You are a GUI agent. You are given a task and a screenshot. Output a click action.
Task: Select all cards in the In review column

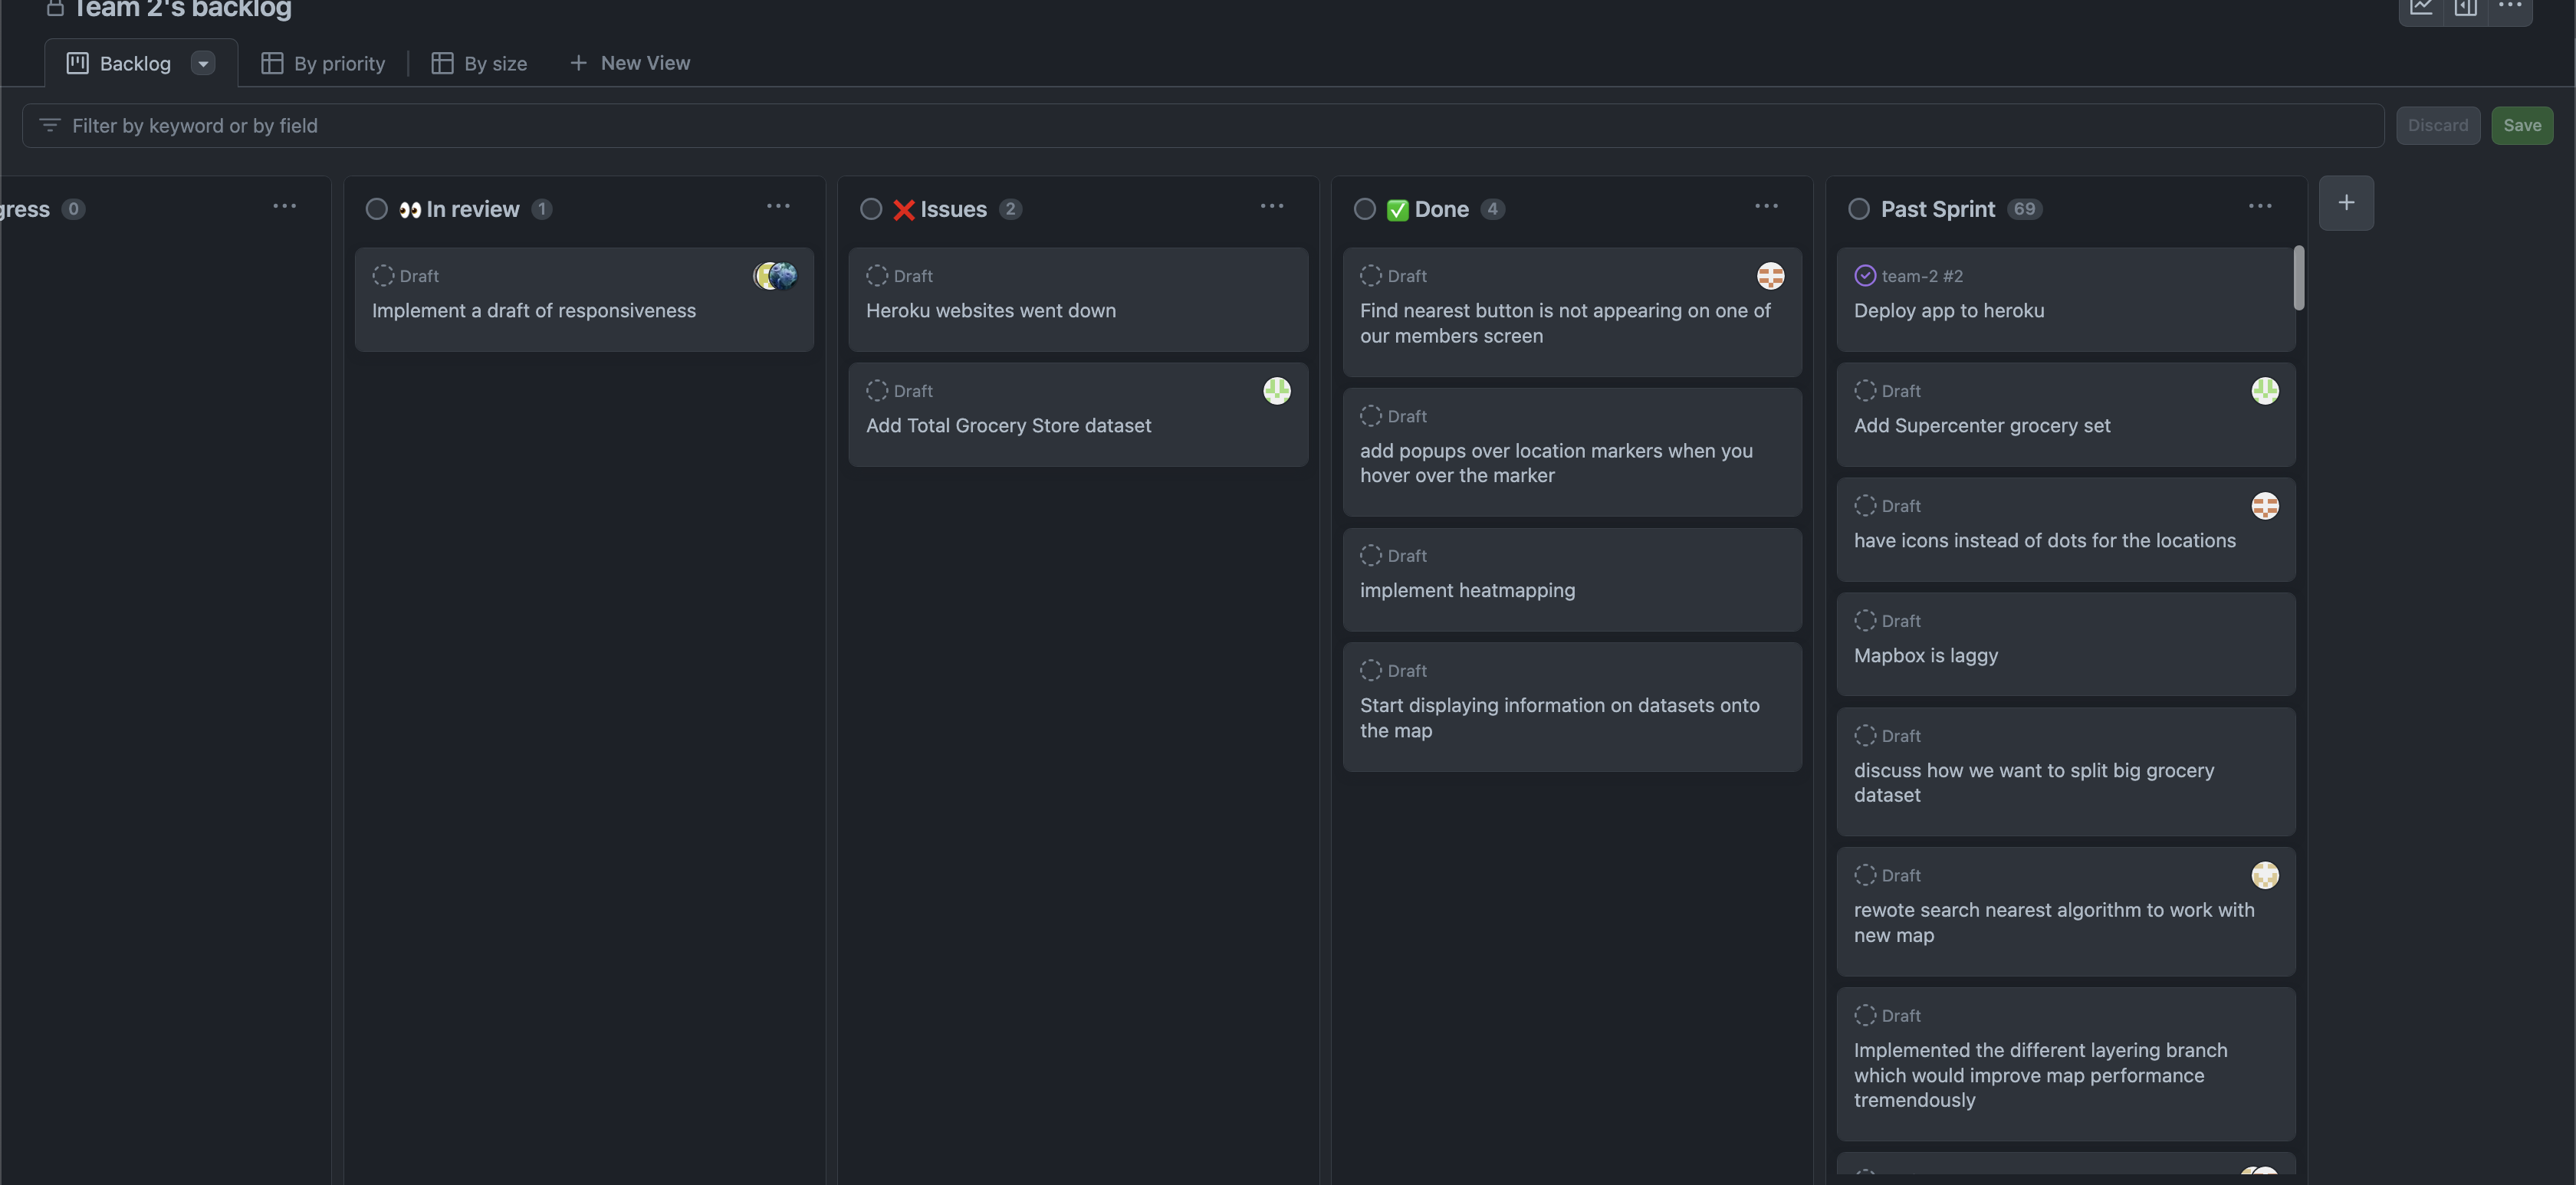tap(377, 209)
